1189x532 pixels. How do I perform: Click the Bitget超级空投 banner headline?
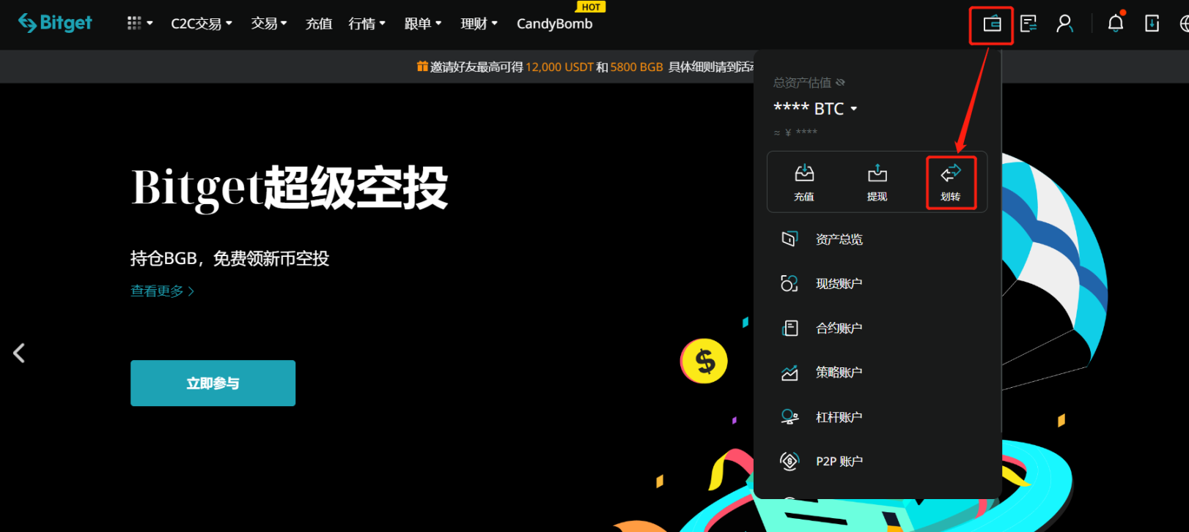click(290, 187)
